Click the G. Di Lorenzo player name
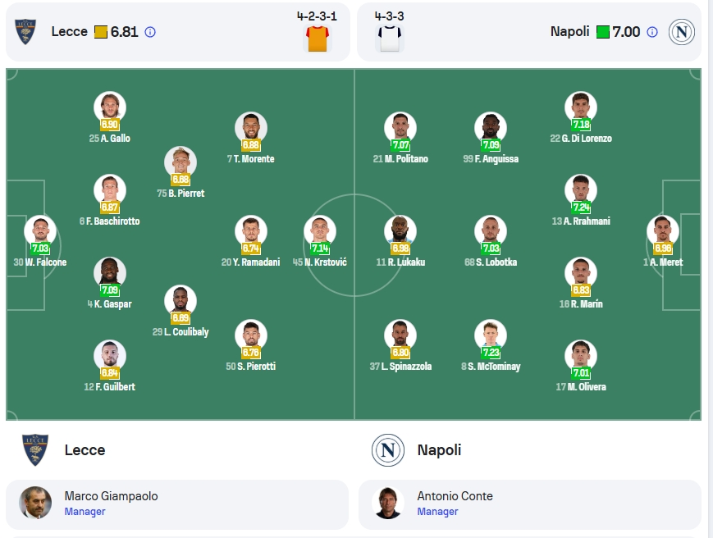713x538 pixels. tap(587, 139)
